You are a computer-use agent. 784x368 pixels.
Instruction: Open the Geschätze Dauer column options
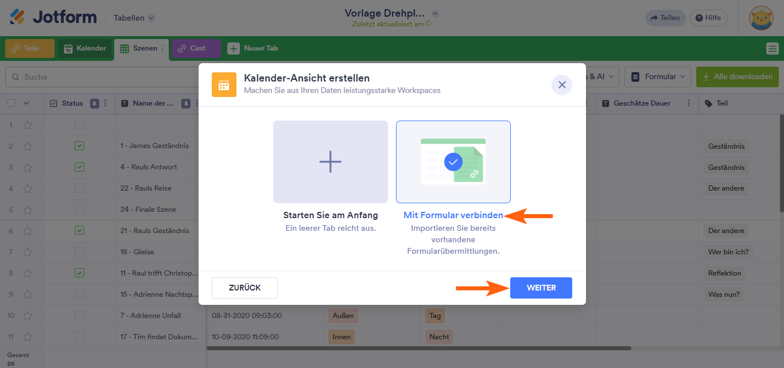tap(688, 103)
